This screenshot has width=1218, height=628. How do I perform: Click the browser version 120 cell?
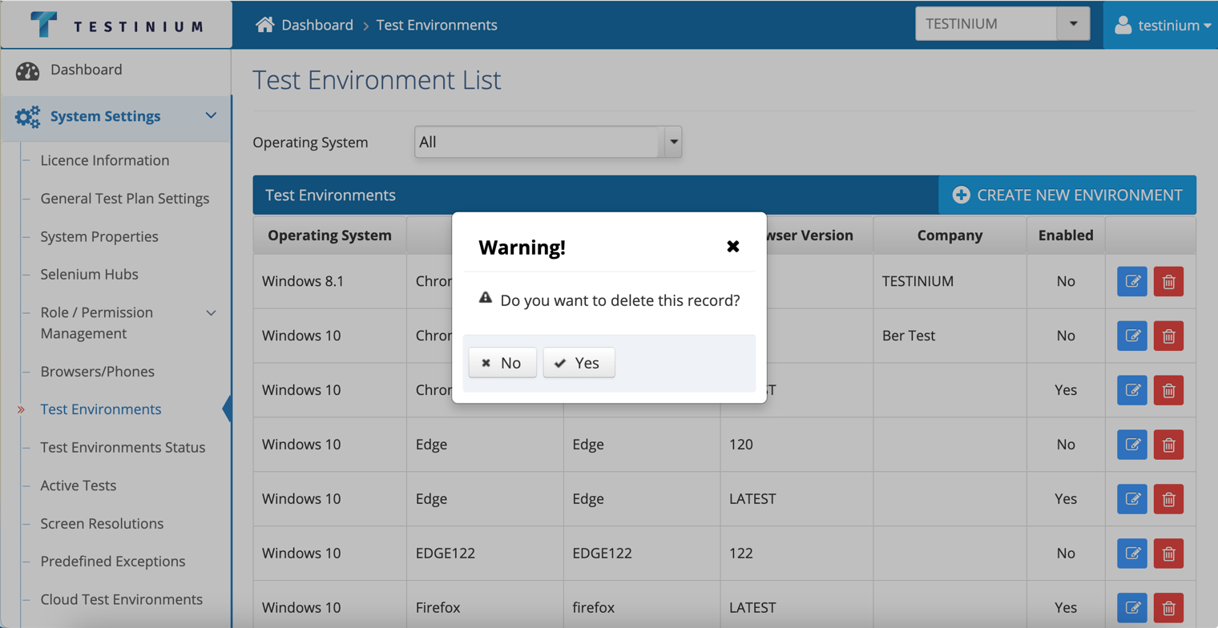click(x=797, y=445)
